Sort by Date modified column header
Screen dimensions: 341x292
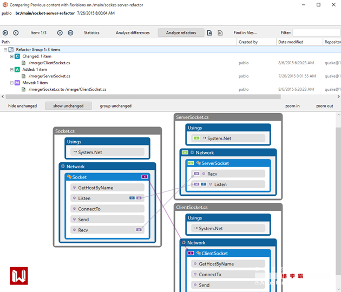(x=300, y=42)
